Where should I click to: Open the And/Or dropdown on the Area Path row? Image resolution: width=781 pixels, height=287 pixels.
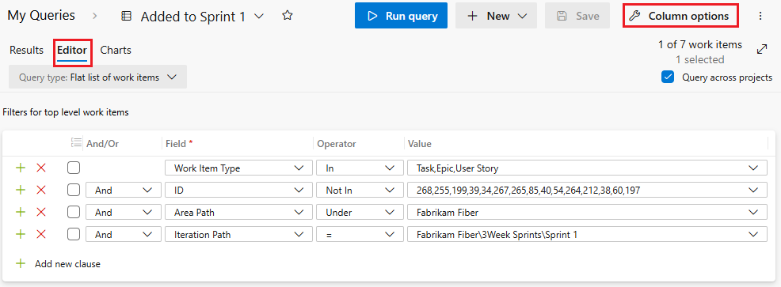click(x=124, y=213)
